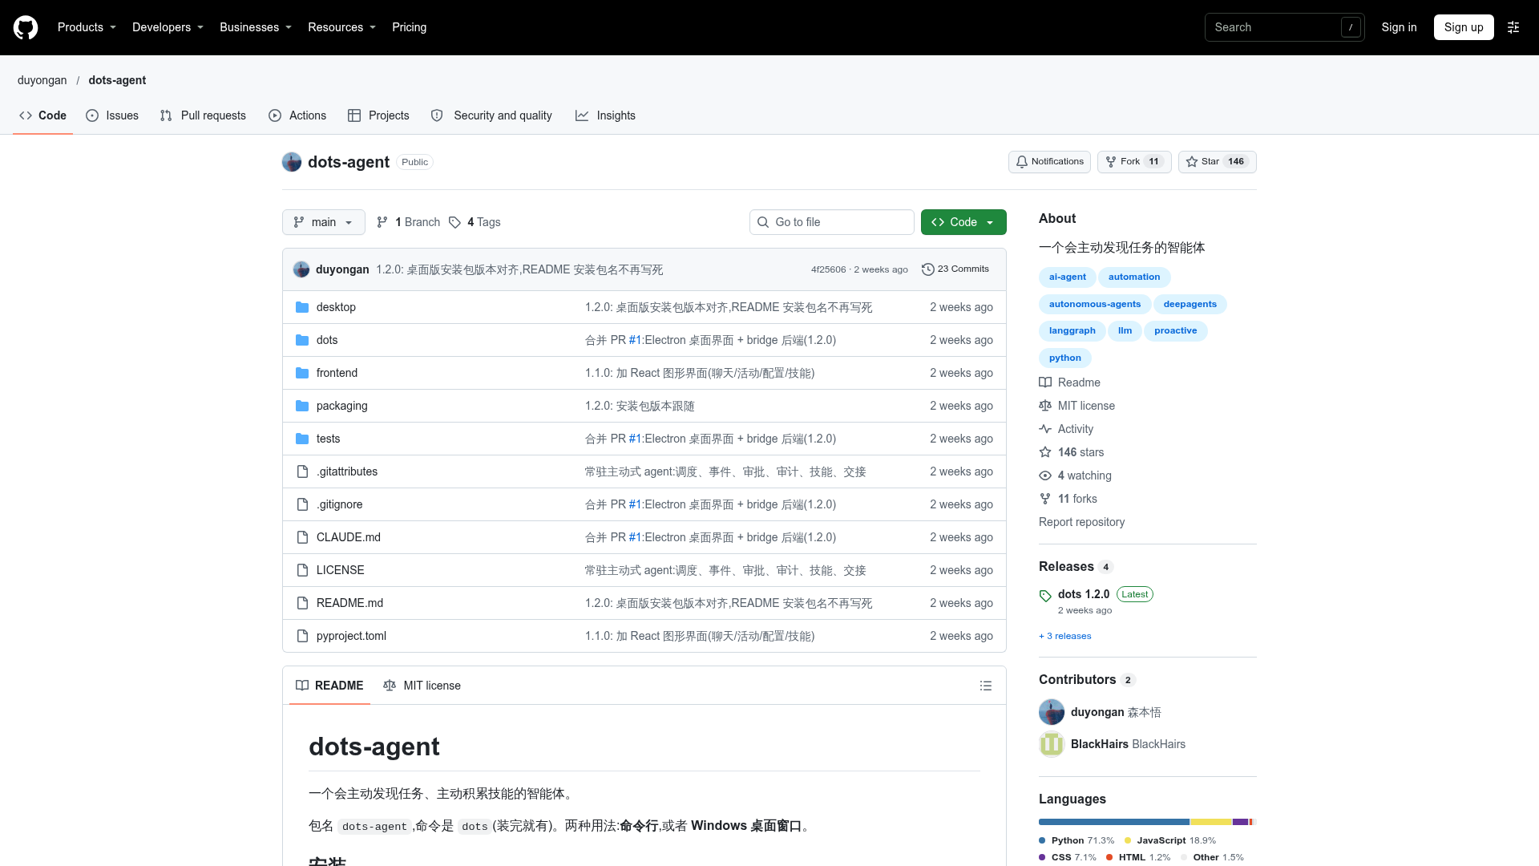
Task: Open the Actions tab
Action: pyautogui.click(x=297, y=115)
